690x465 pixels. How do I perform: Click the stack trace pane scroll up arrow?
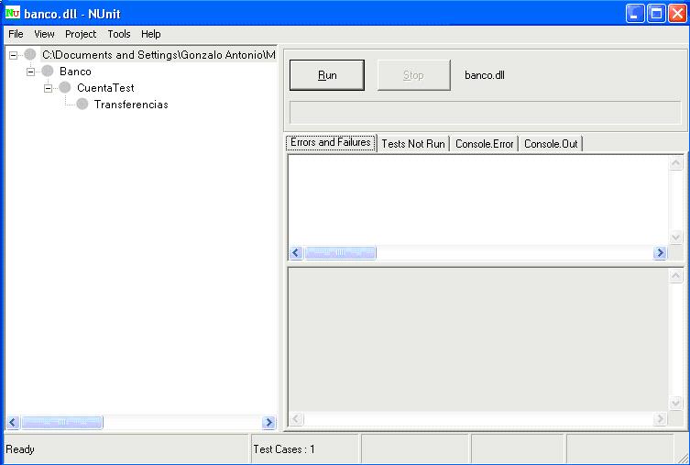pos(676,276)
